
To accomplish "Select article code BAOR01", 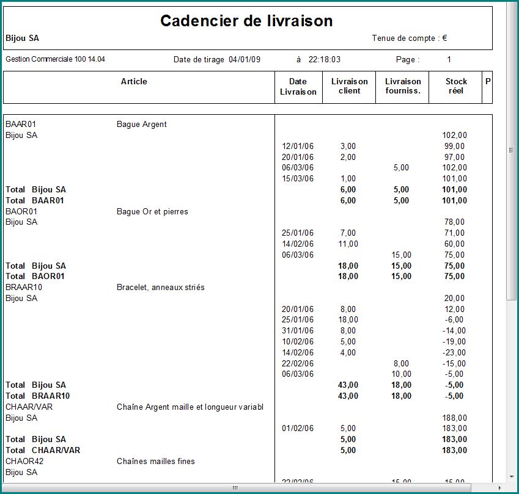I will (21, 212).
